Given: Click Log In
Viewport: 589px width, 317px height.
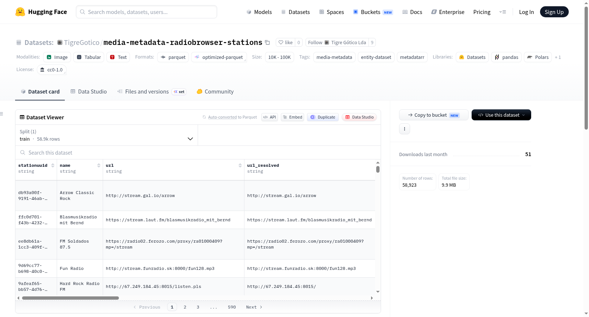Looking at the screenshot, I should click(526, 12).
